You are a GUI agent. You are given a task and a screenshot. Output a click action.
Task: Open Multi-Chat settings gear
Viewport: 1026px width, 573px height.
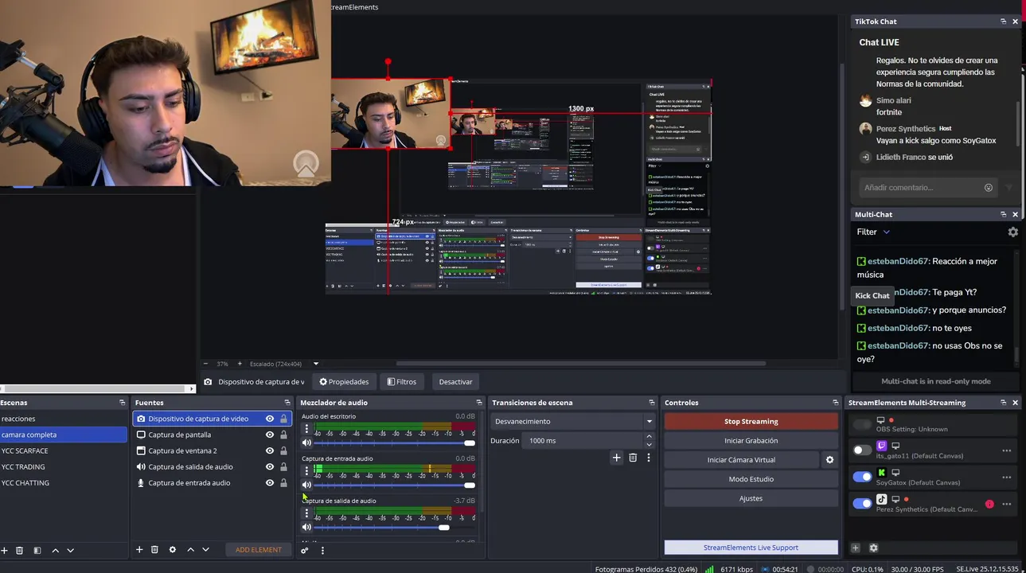[1012, 232]
